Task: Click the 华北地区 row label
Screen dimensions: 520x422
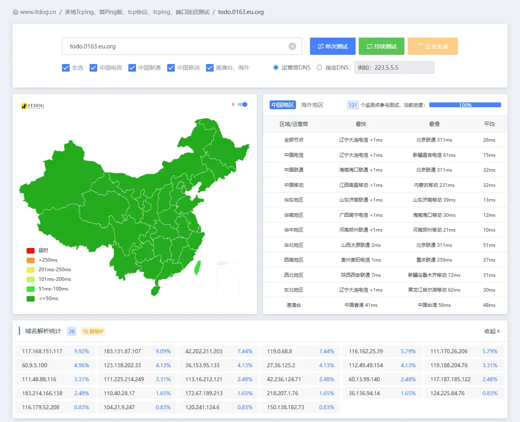Action: pyautogui.click(x=294, y=245)
